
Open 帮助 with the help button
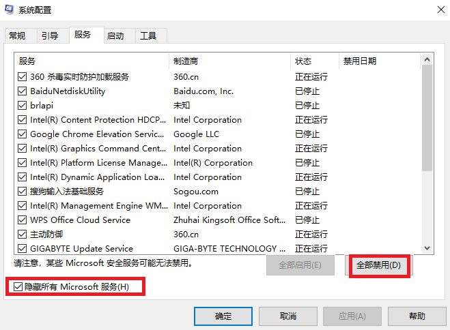pyautogui.click(x=417, y=316)
